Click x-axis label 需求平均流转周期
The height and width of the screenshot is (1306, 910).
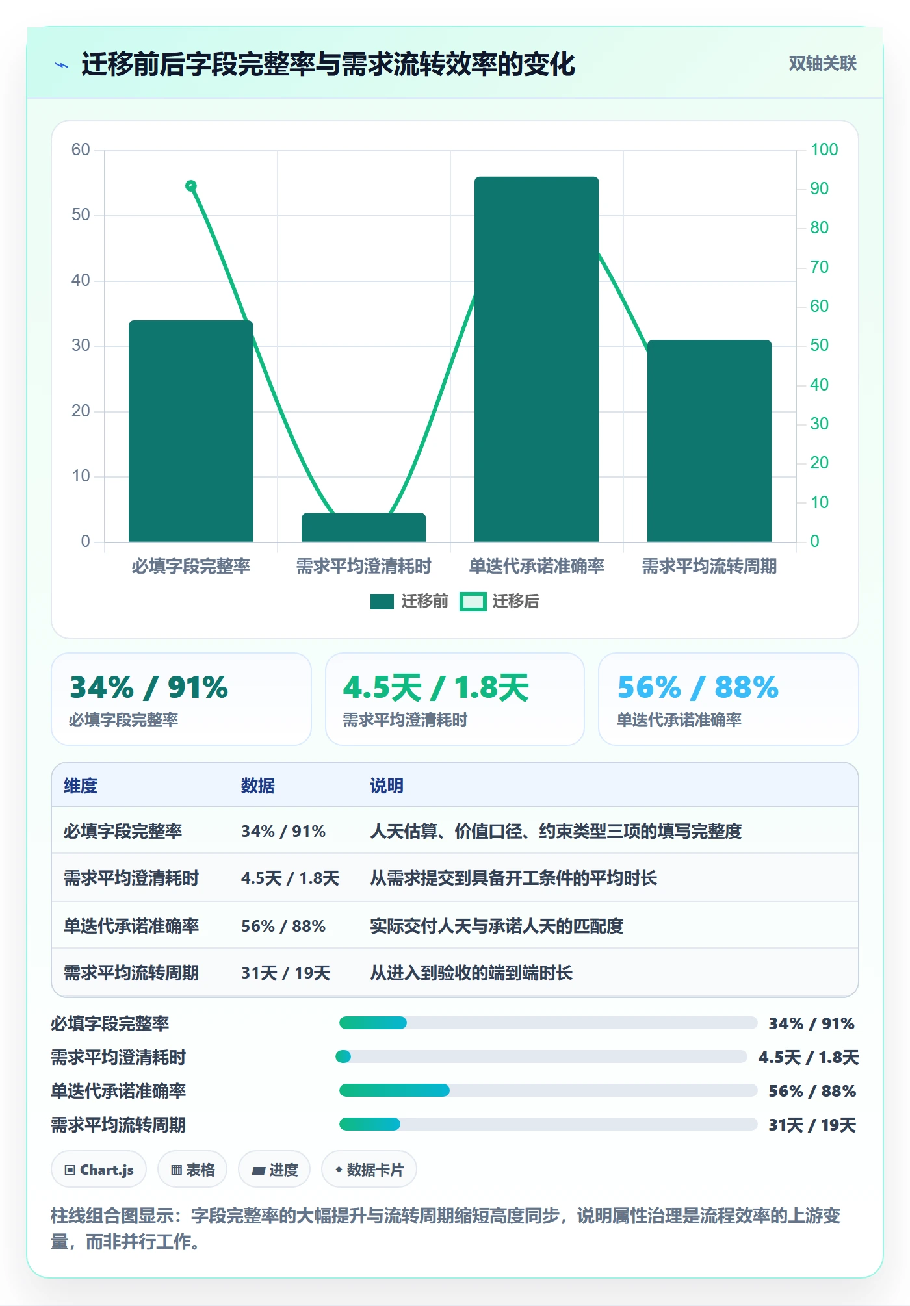point(710,566)
